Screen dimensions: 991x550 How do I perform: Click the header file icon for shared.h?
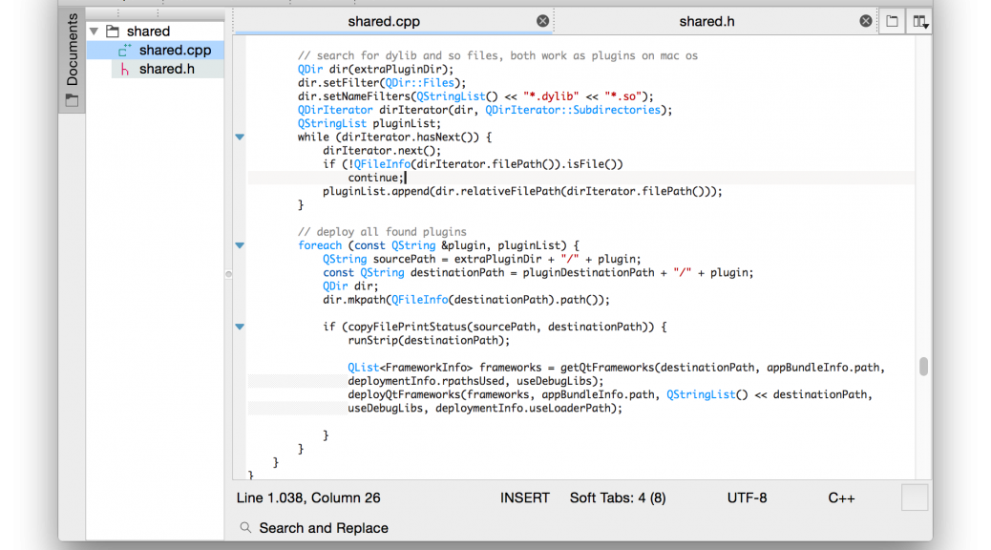[x=125, y=70]
